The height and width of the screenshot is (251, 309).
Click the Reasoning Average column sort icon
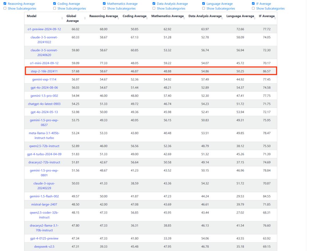118,18
